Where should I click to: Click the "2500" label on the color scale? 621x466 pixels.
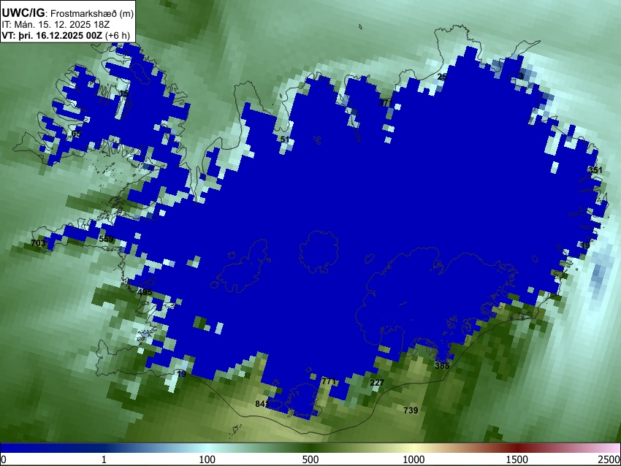click(609, 459)
